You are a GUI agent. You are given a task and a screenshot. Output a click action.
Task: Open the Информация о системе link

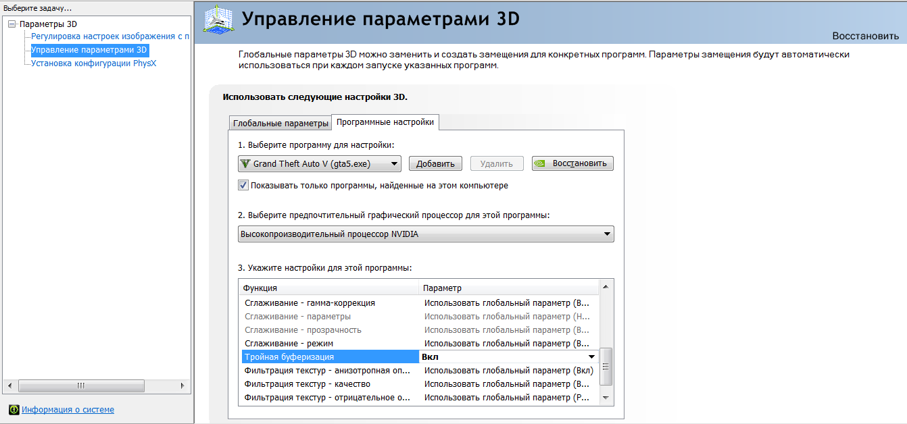pyautogui.click(x=68, y=410)
